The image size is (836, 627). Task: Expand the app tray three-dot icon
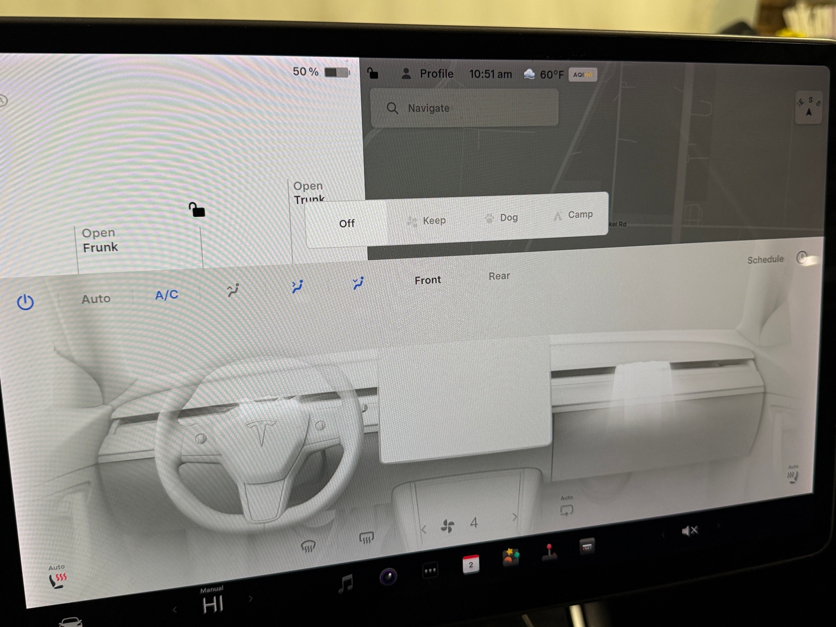429,571
